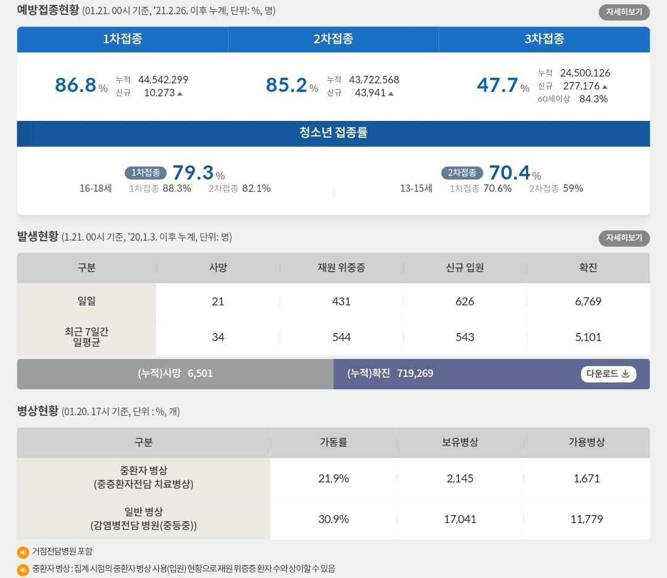667x578 pixels.
Task: Click the 47.7% third-dose rate
Action: [503, 85]
